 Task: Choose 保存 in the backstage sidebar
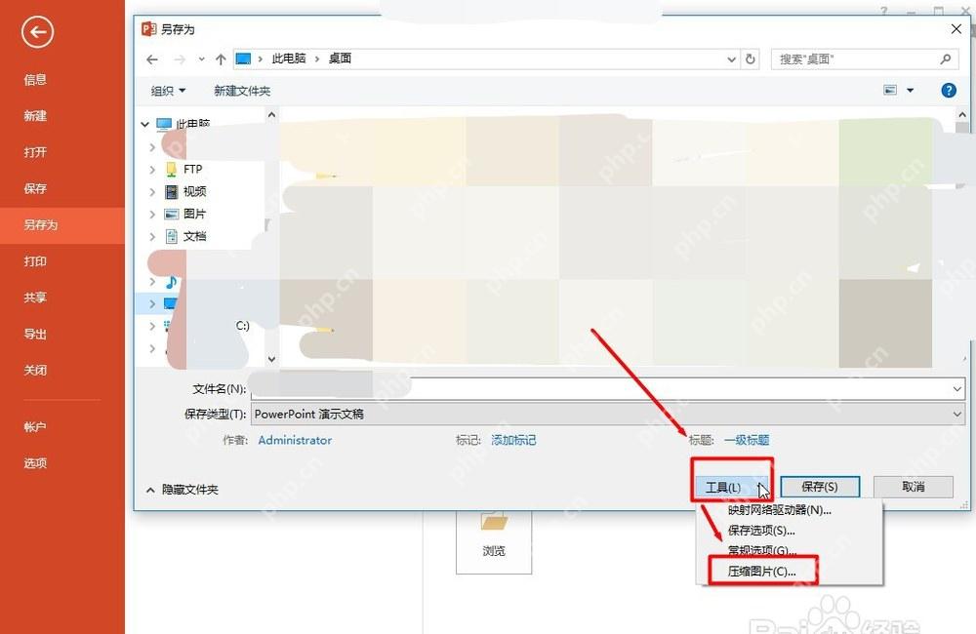(35, 188)
